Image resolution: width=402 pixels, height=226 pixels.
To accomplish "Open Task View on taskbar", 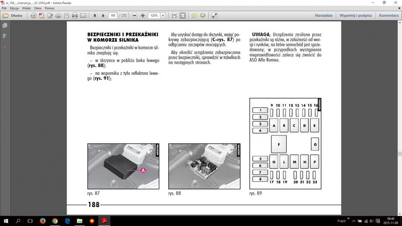I will tap(30, 221).
